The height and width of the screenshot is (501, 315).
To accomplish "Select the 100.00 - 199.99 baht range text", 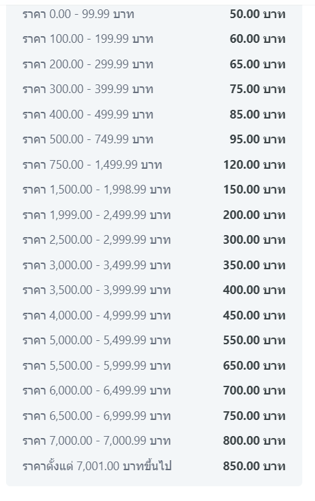I will point(88,39).
